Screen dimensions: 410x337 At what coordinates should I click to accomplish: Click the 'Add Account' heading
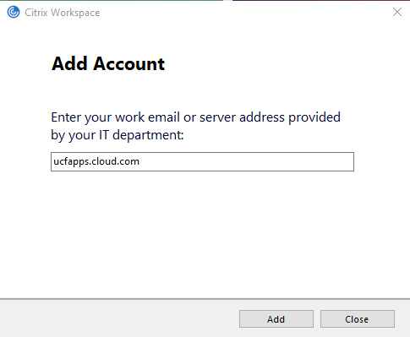click(x=108, y=63)
